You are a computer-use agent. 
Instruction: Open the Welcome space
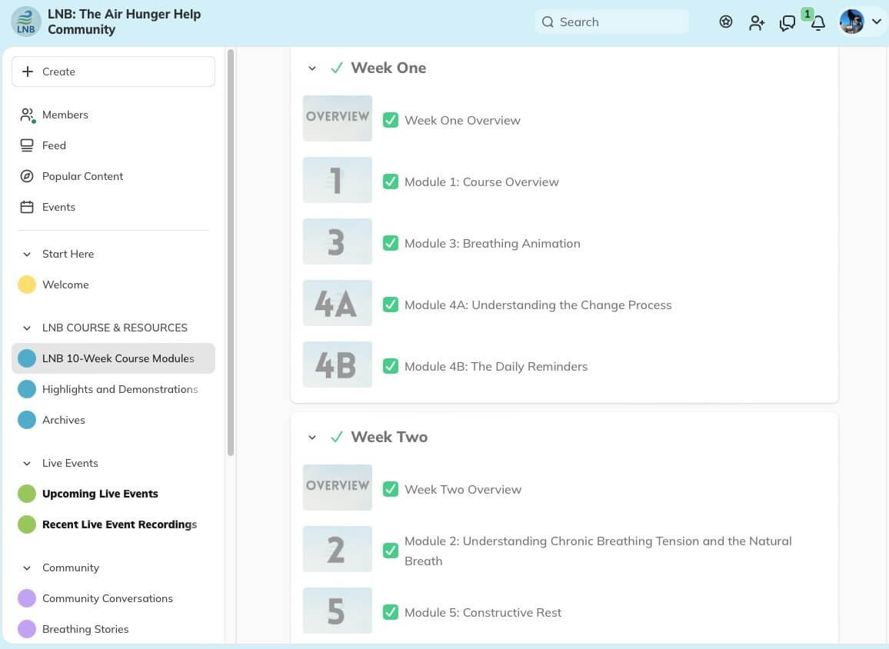point(113,285)
